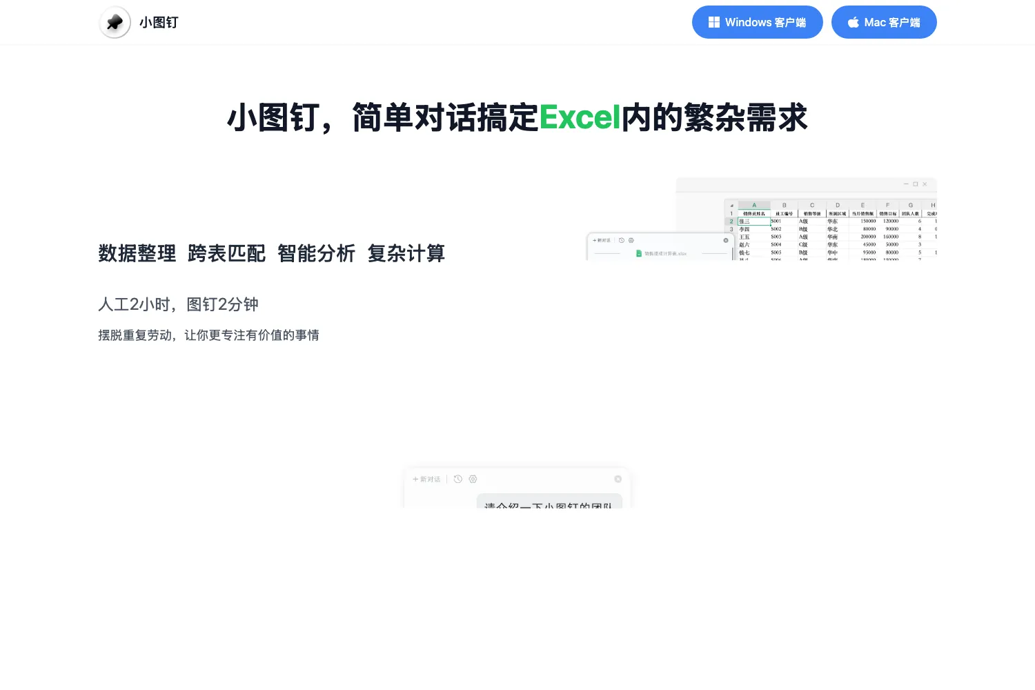Select cell 张三 in the spreadsheet

coord(754,221)
